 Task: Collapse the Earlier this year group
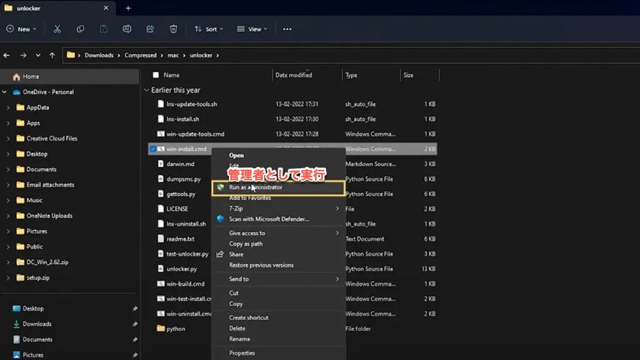click(x=147, y=90)
